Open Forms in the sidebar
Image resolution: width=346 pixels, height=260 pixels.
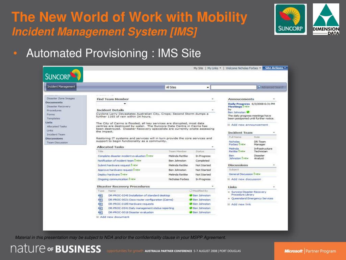pyautogui.click(x=51, y=114)
